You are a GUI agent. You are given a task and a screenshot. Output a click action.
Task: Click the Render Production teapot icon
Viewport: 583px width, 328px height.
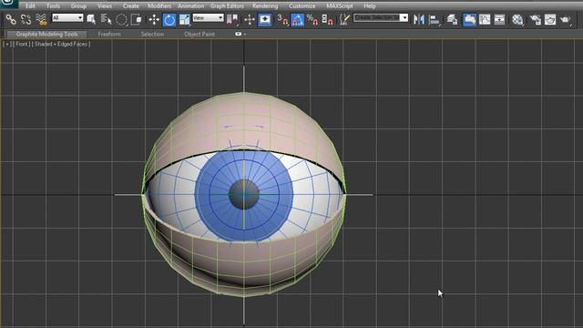point(566,19)
